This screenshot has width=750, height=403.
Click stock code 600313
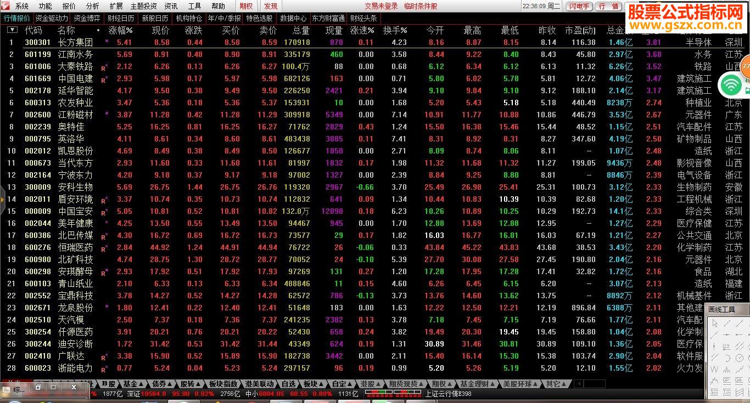[x=38, y=103]
